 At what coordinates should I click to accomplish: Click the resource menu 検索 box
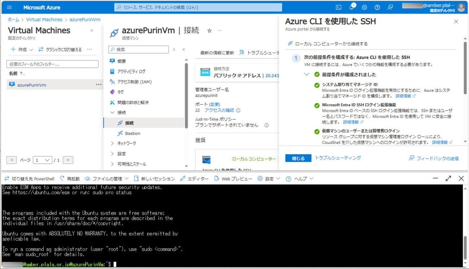[139, 49]
